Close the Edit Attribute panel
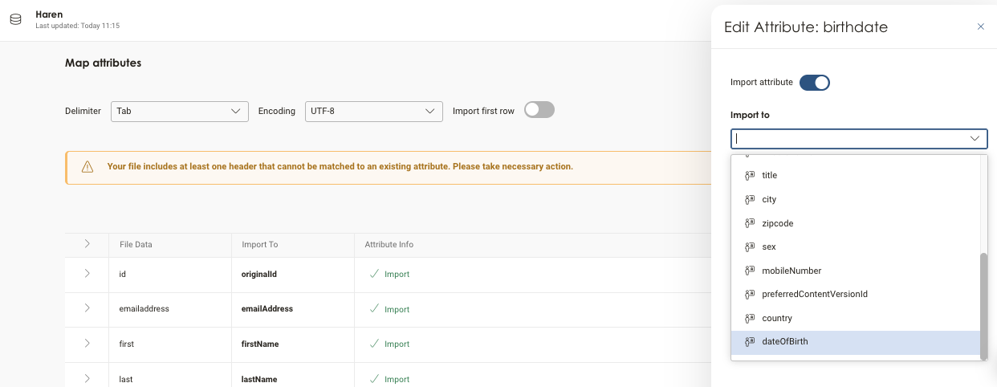Screen dimensions: 997x387 (x=980, y=26)
